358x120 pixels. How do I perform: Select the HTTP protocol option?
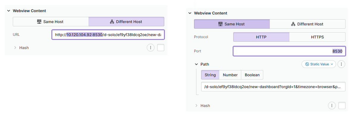(x=261, y=37)
